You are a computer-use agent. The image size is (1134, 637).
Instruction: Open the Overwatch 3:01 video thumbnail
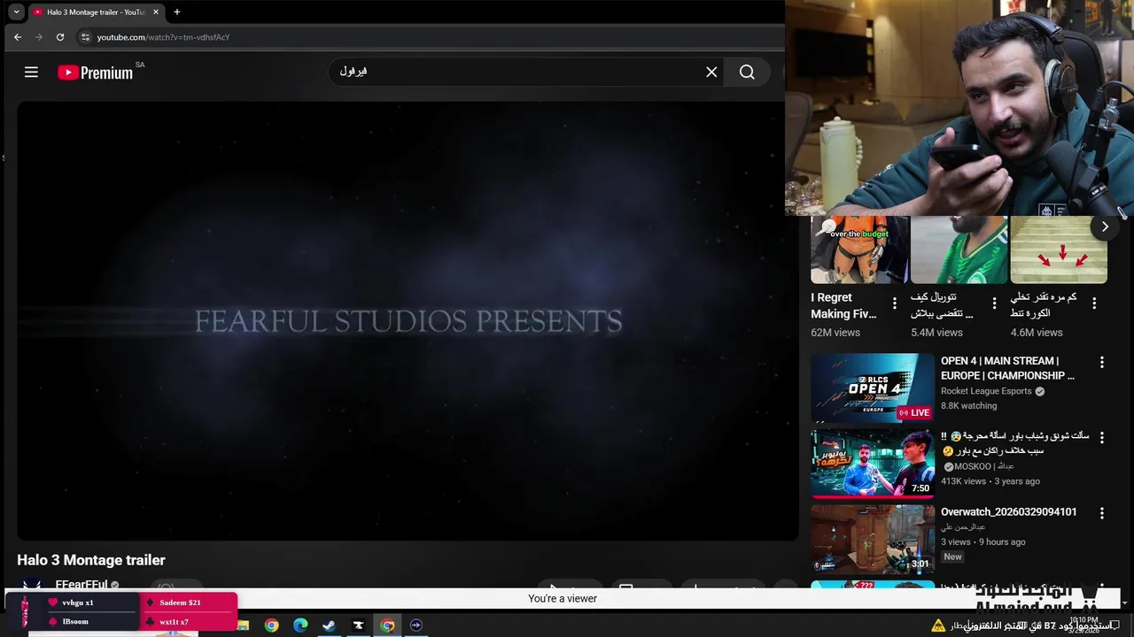click(873, 540)
